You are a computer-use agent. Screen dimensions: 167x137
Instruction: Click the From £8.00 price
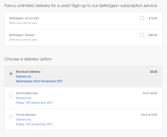pyautogui.click(x=150, y=93)
